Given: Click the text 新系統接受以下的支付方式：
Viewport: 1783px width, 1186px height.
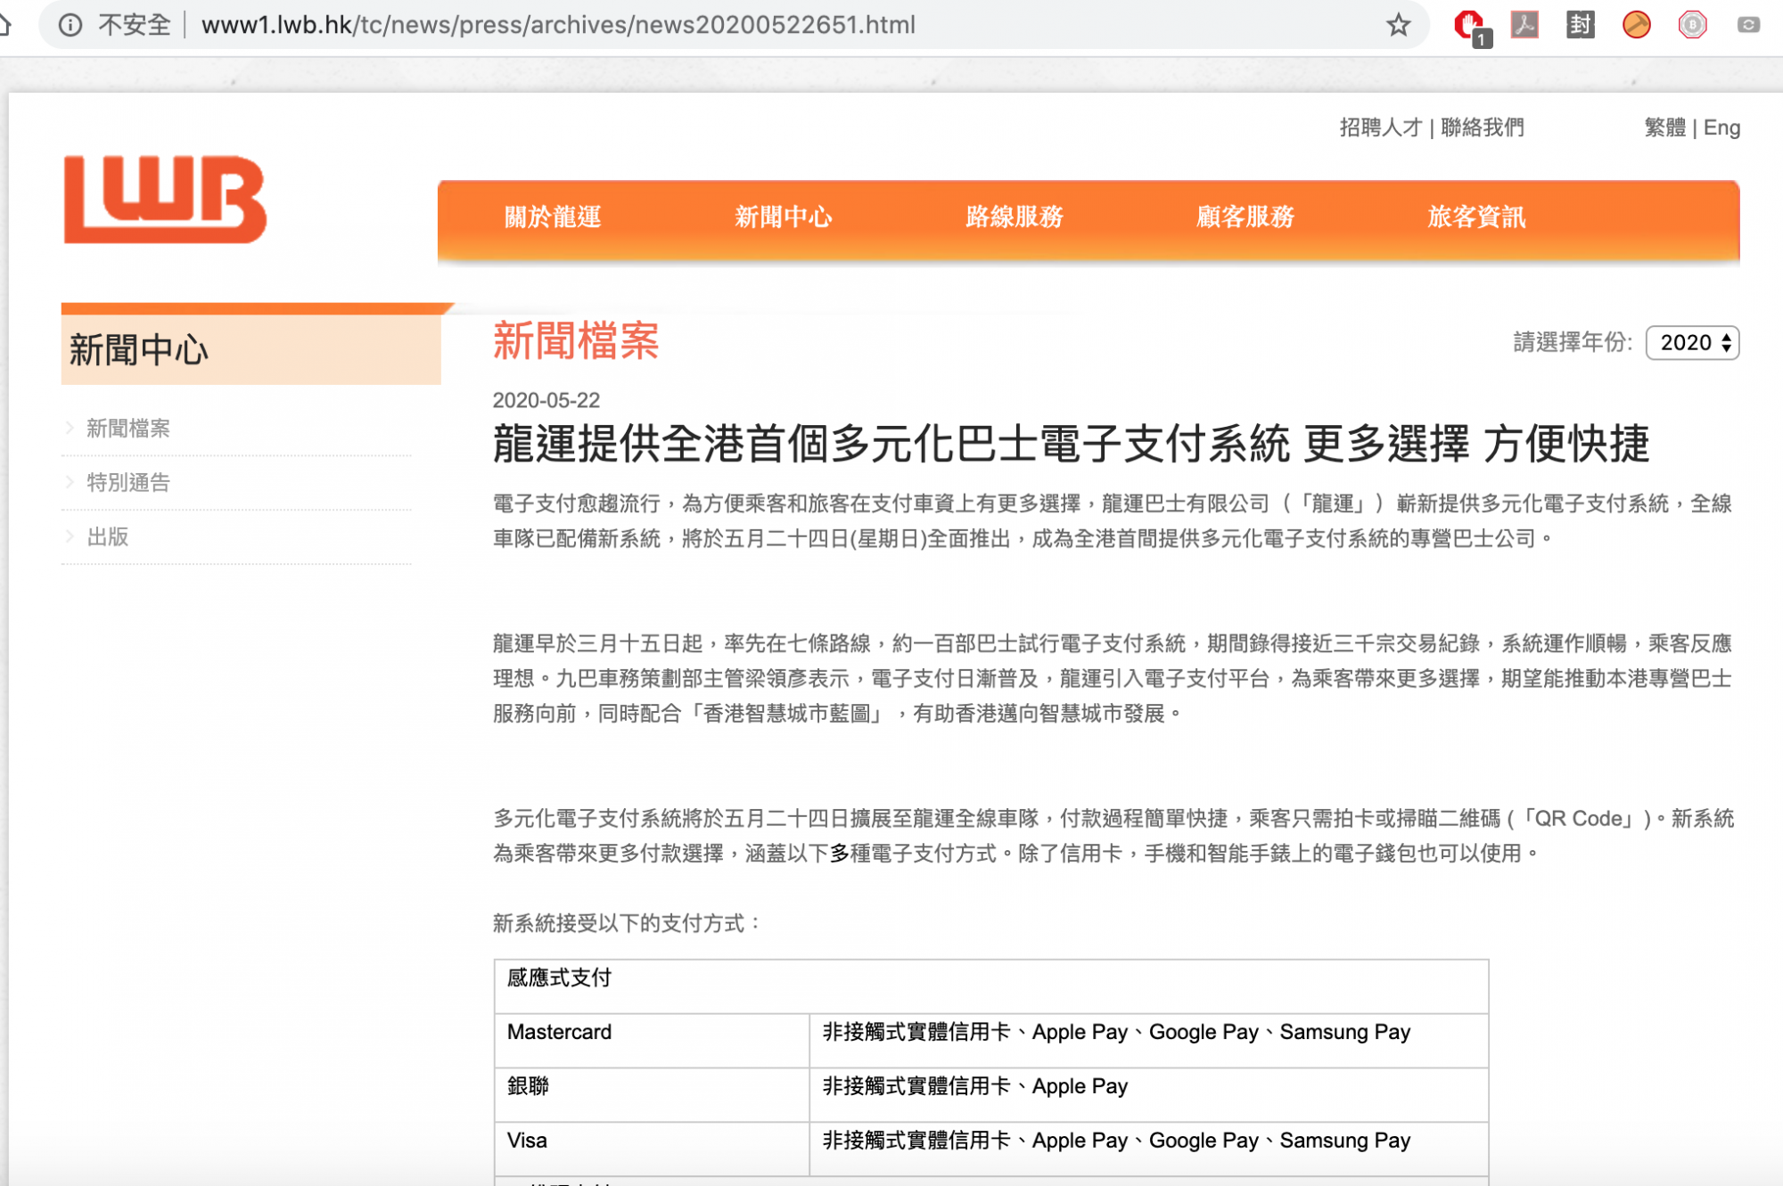Looking at the screenshot, I should coord(629,923).
